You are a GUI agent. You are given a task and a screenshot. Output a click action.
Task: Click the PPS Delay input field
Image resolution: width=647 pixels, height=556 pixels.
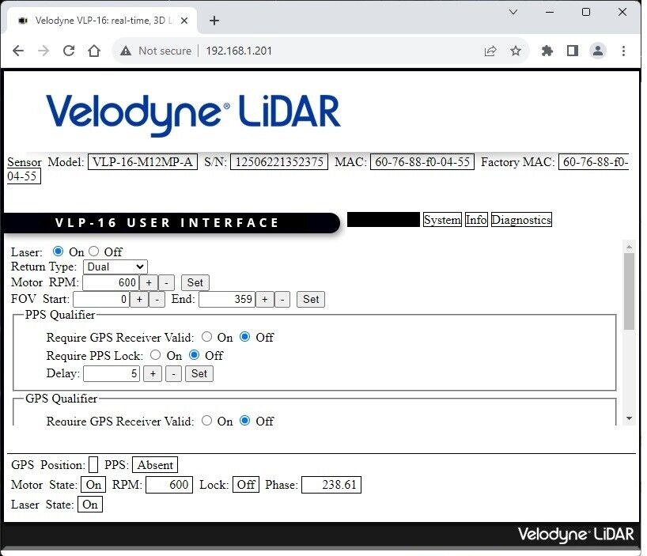(x=112, y=373)
